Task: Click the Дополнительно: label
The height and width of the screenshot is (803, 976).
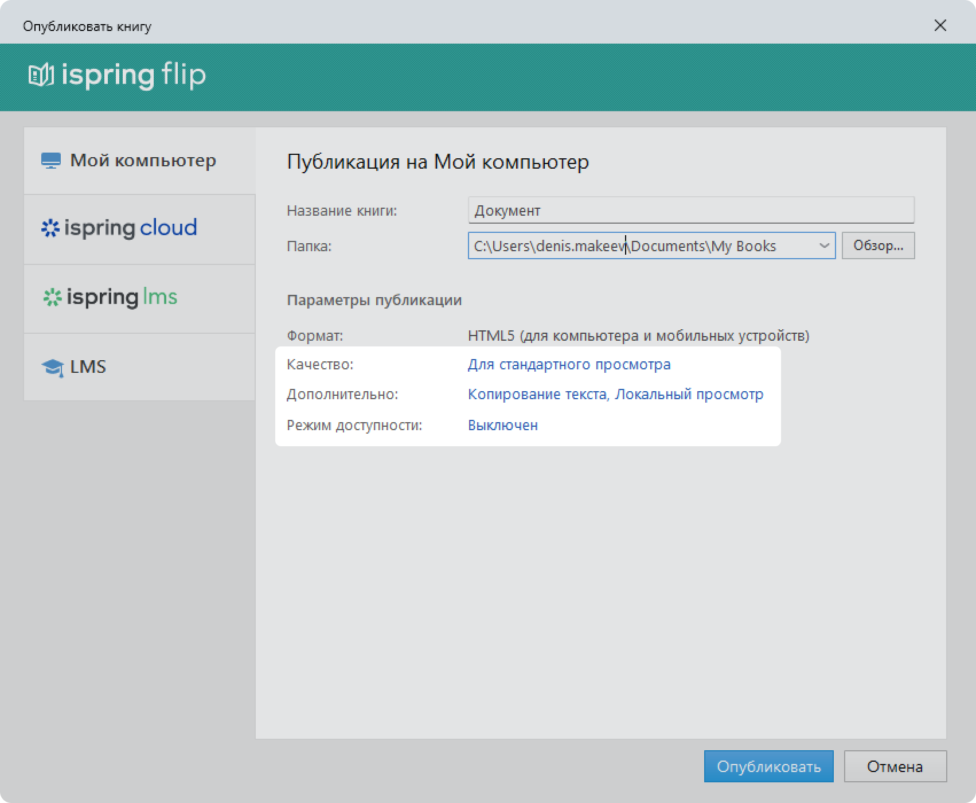Action: [342, 395]
